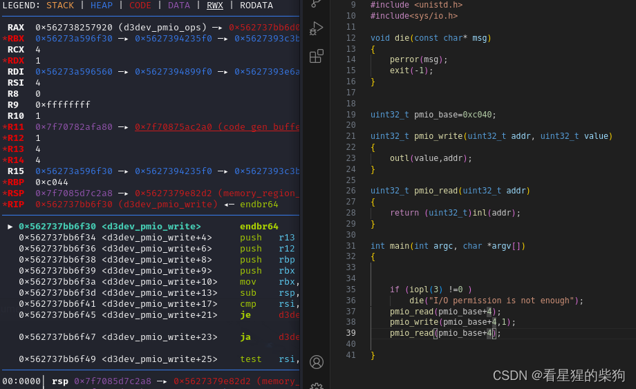Screen dimensions: 636x389
Task: Click the RODATA legend label
Action: click(256, 6)
